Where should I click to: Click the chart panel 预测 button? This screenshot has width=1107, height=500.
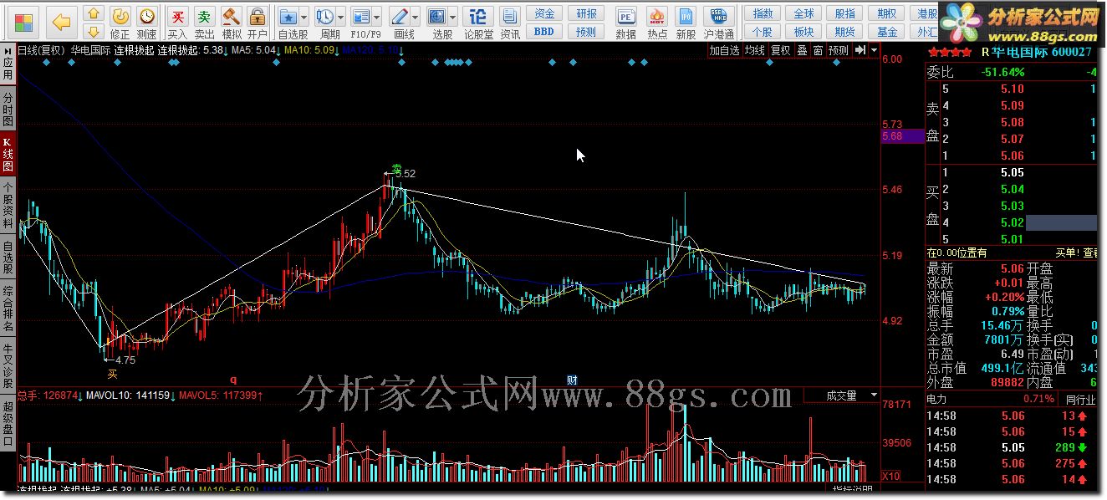point(839,50)
